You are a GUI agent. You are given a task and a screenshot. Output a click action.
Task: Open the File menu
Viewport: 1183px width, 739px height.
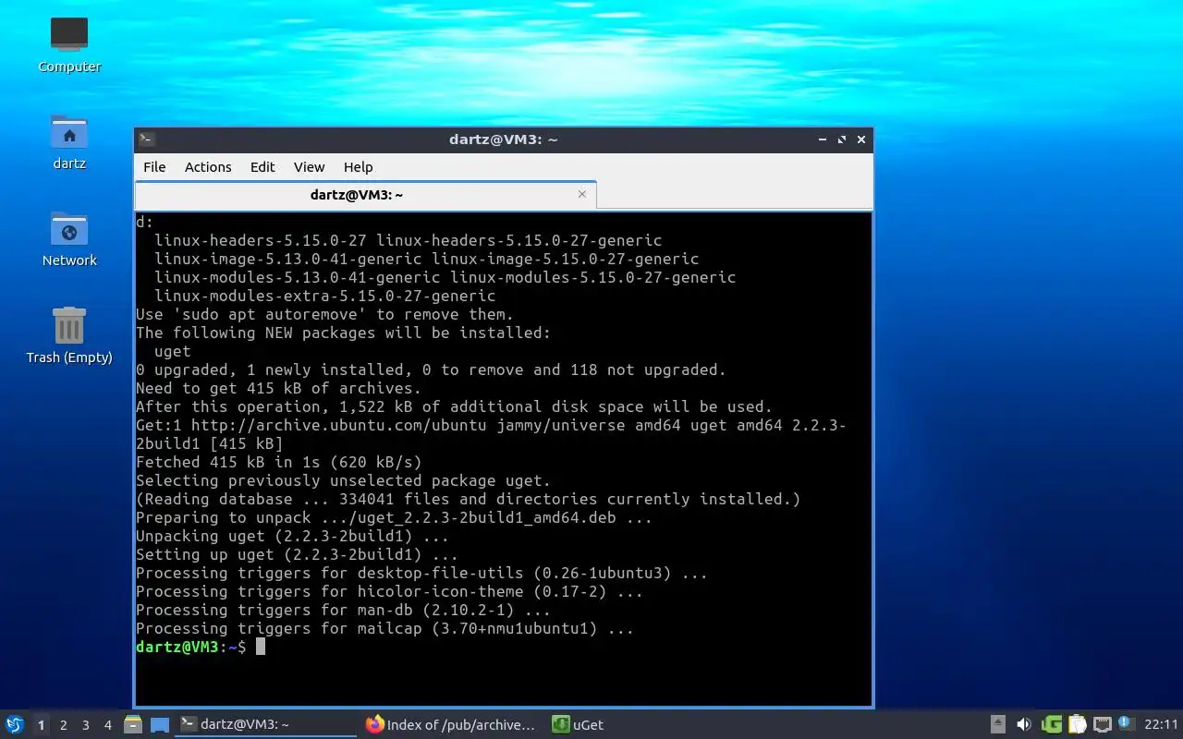(x=154, y=166)
